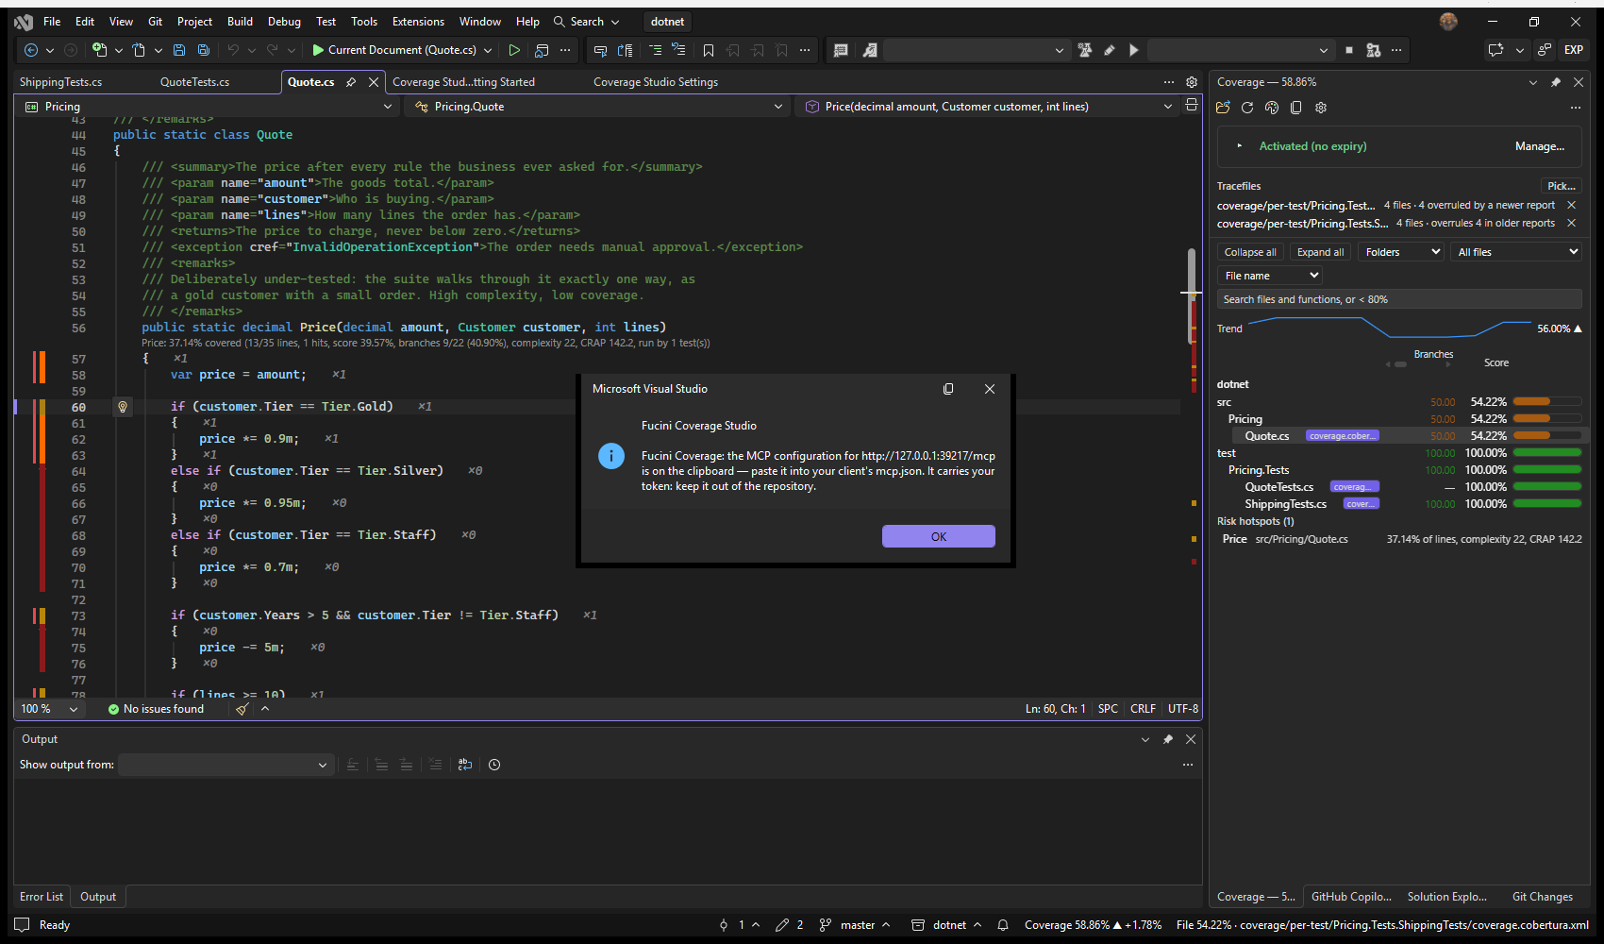Toggle pin on the Quote.cs tab
The width and height of the screenshot is (1604, 944).
(x=351, y=82)
